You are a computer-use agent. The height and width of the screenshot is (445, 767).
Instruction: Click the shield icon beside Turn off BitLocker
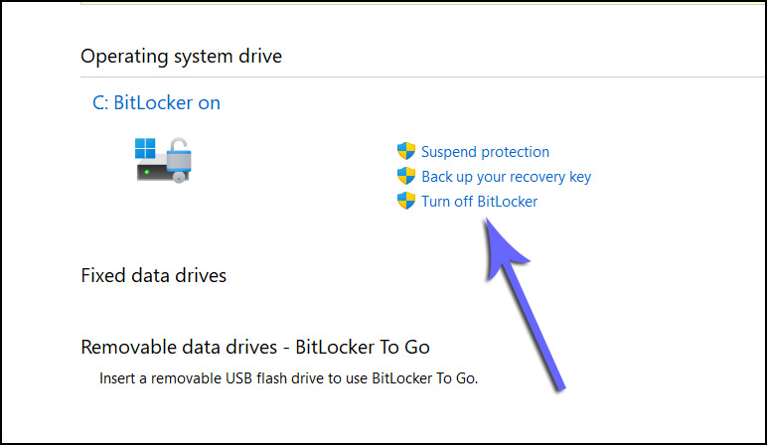coord(405,201)
